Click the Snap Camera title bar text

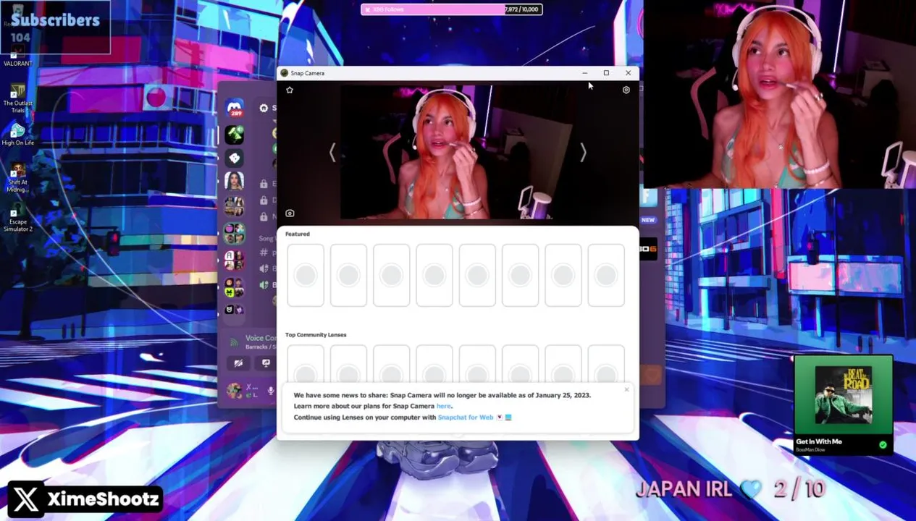tap(308, 73)
